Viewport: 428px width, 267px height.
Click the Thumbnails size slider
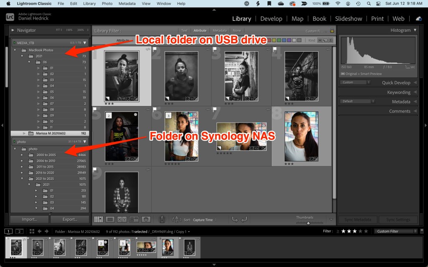point(308,223)
